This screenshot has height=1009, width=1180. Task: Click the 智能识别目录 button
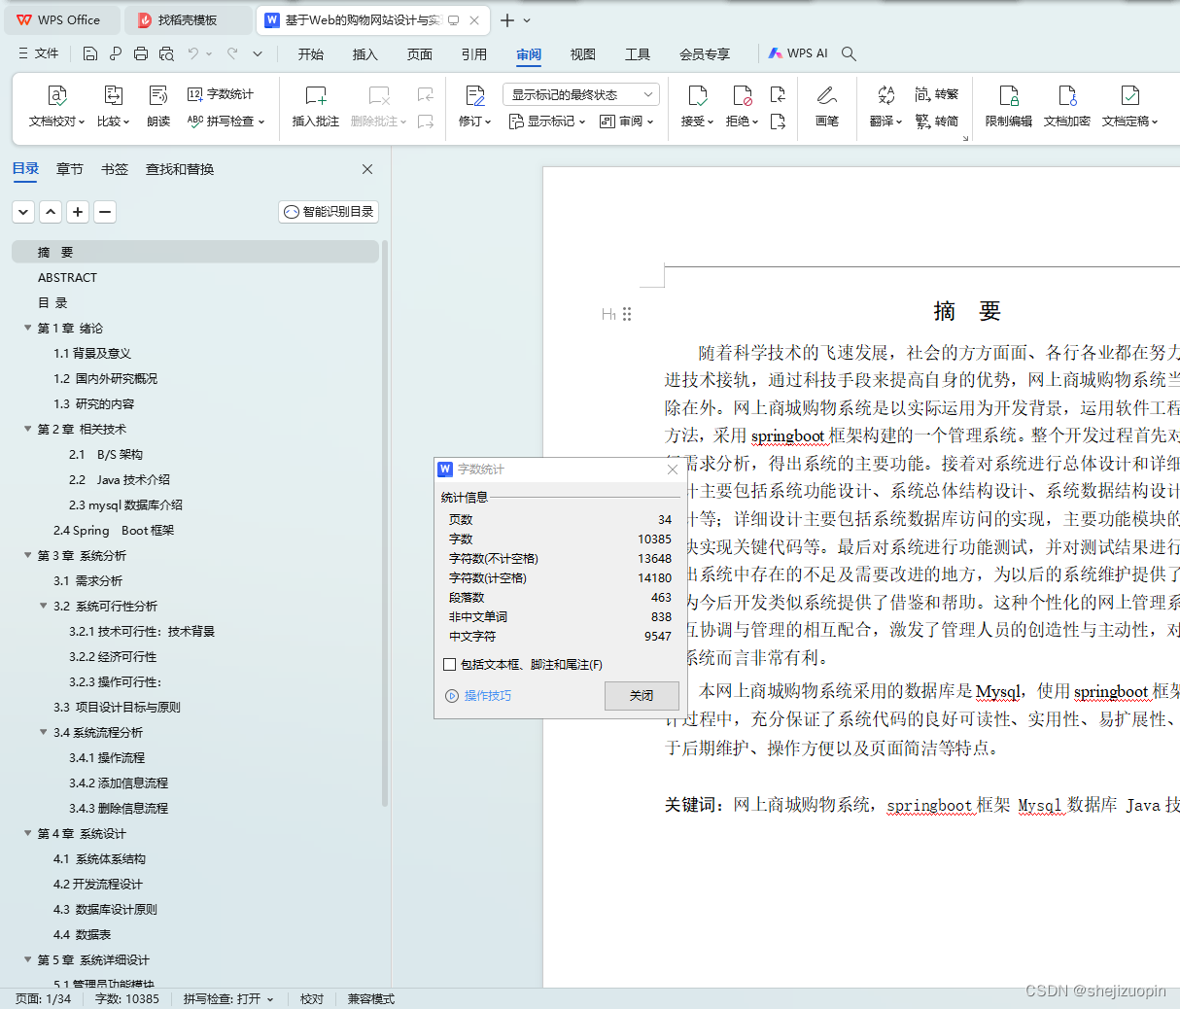329,211
